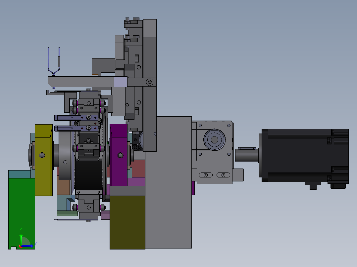
Task: Select the green support block
Action: [x=22, y=213]
